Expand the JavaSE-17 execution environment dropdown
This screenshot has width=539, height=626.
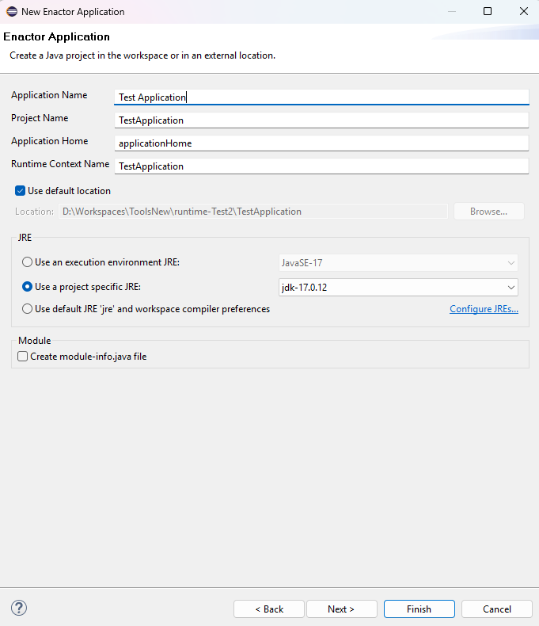point(397,263)
